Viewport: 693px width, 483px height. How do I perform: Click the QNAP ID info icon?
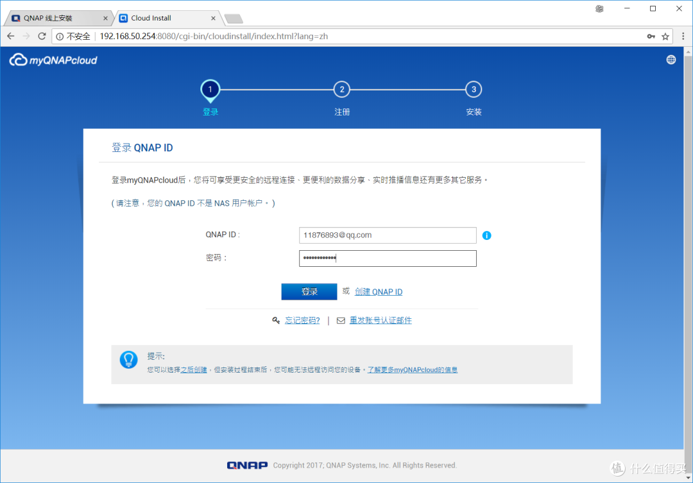tap(486, 235)
